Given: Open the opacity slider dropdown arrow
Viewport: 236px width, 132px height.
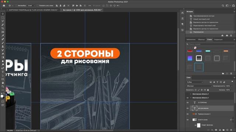Looking at the screenshot, I should (x=232, y=86).
